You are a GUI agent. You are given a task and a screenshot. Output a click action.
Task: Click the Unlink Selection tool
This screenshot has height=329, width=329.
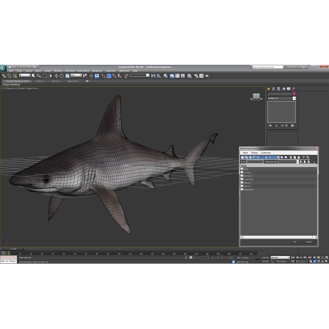pyautogui.click(x=9, y=76)
